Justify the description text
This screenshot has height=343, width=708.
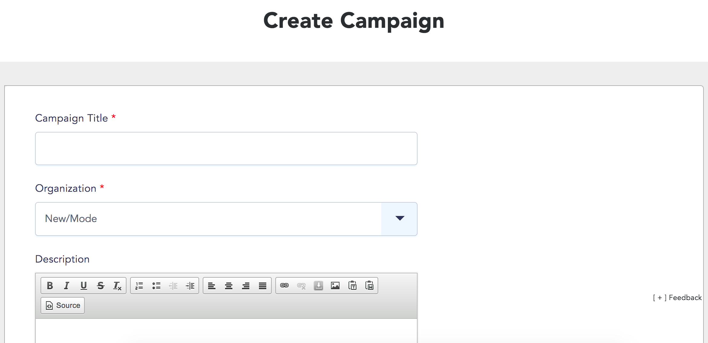click(263, 286)
